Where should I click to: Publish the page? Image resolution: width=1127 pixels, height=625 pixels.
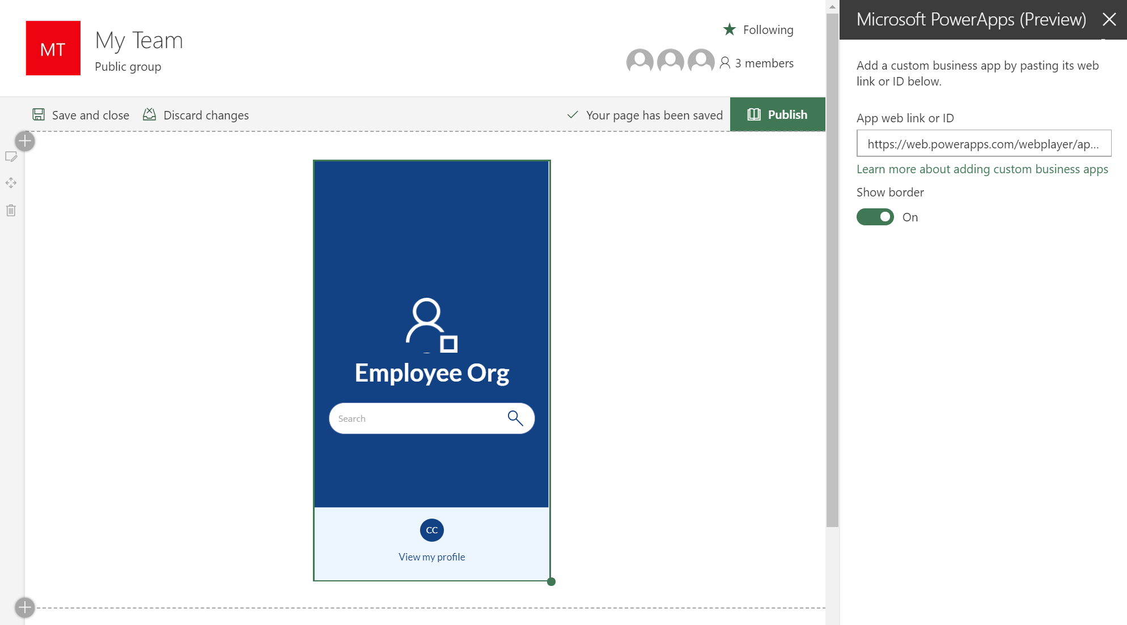(778, 114)
